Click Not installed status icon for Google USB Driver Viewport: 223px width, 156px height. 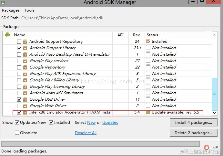coord(148,99)
